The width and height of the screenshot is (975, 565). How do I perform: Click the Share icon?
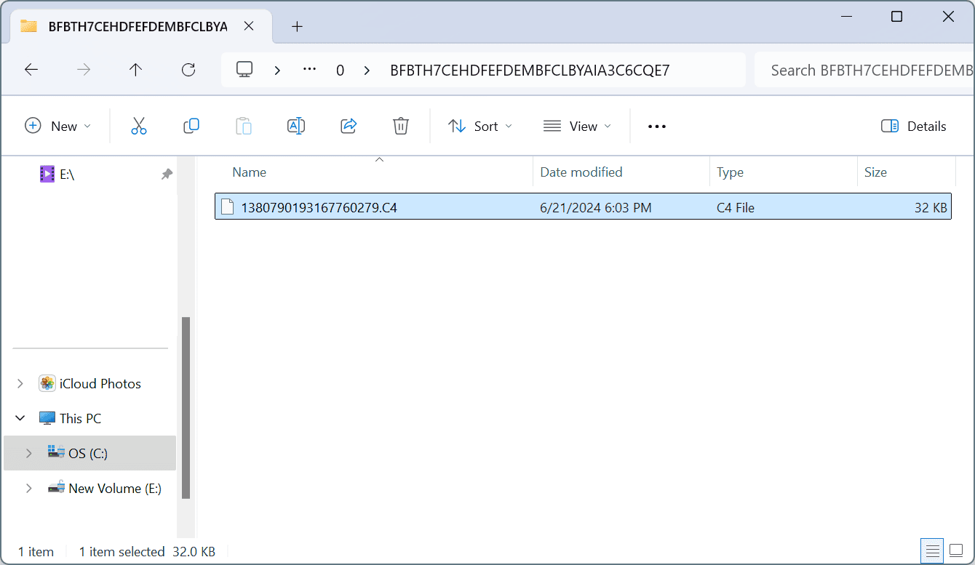point(349,126)
